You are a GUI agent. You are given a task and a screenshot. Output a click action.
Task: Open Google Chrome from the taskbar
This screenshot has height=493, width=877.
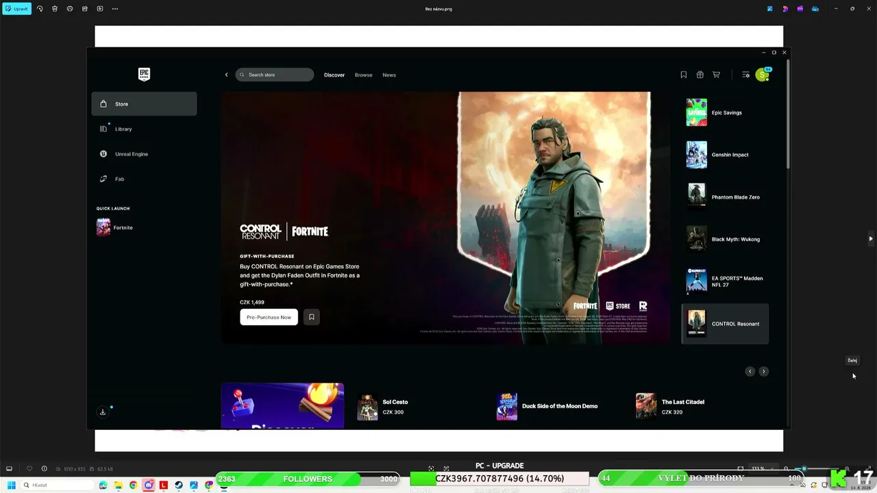coord(133,485)
